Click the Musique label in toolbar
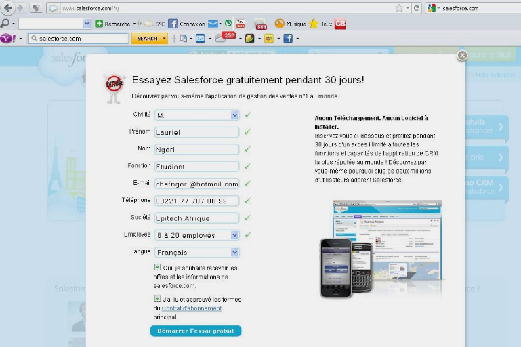This screenshot has width=521, height=347. click(x=295, y=24)
